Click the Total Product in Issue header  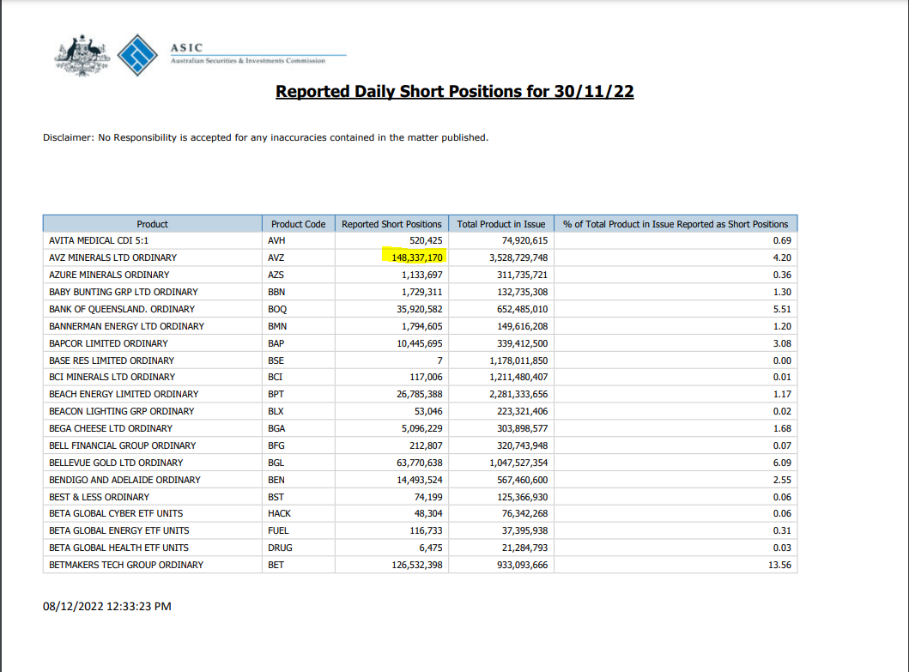[x=501, y=224]
